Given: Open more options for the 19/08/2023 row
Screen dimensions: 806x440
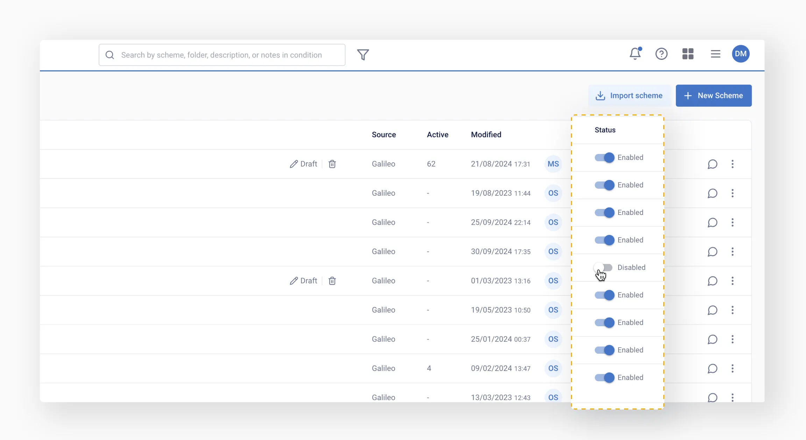Looking at the screenshot, I should pyautogui.click(x=733, y=193).
